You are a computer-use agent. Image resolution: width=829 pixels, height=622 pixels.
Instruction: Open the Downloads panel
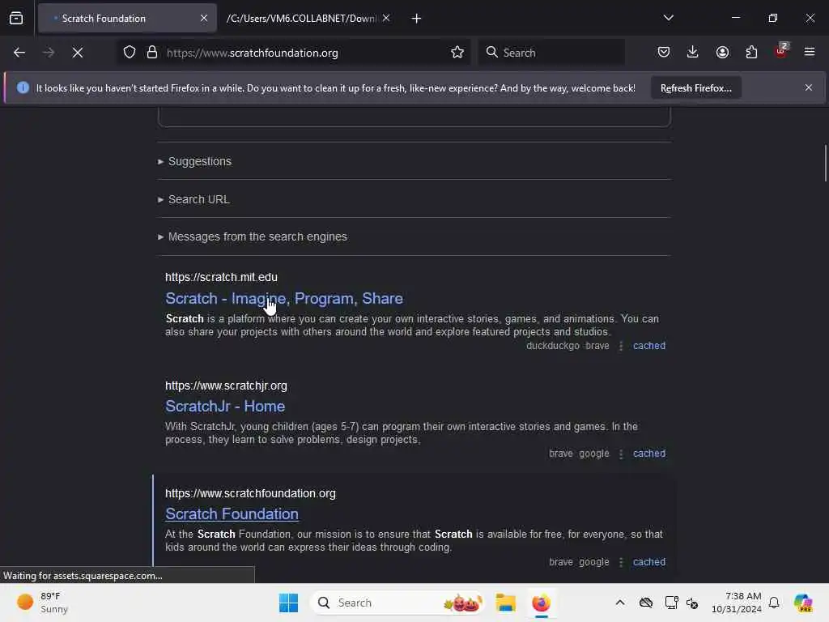(x=693, y=52)
